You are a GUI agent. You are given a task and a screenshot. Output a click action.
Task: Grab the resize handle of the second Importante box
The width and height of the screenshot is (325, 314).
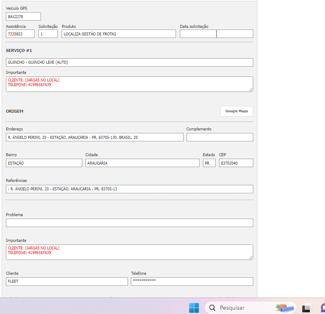pos(251,257)
